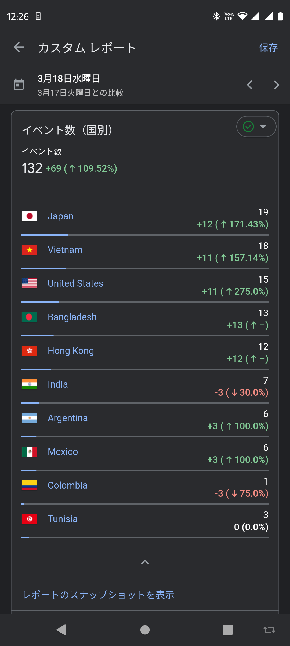Tap the Tunisia flag icon
The image size is (290, 646).
29,519
